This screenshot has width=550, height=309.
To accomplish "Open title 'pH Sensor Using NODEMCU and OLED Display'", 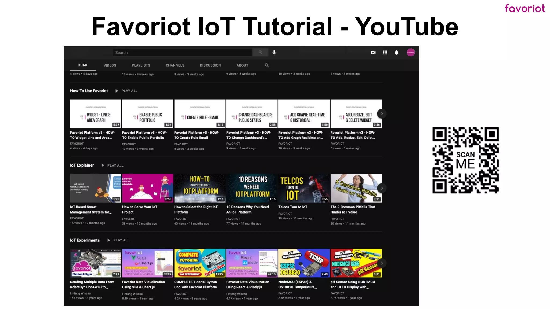I will (x=353, y=285).
